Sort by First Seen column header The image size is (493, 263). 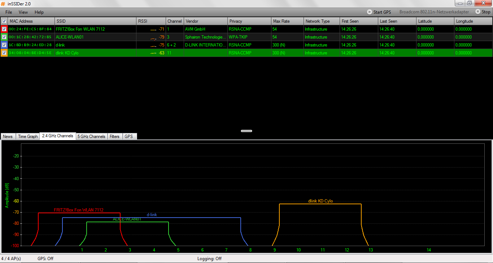click(359, 21)
